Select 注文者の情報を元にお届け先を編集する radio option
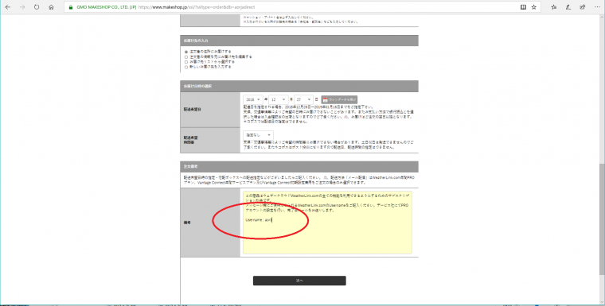This screenshot has height=306, width=605. [x=186, y=56]
